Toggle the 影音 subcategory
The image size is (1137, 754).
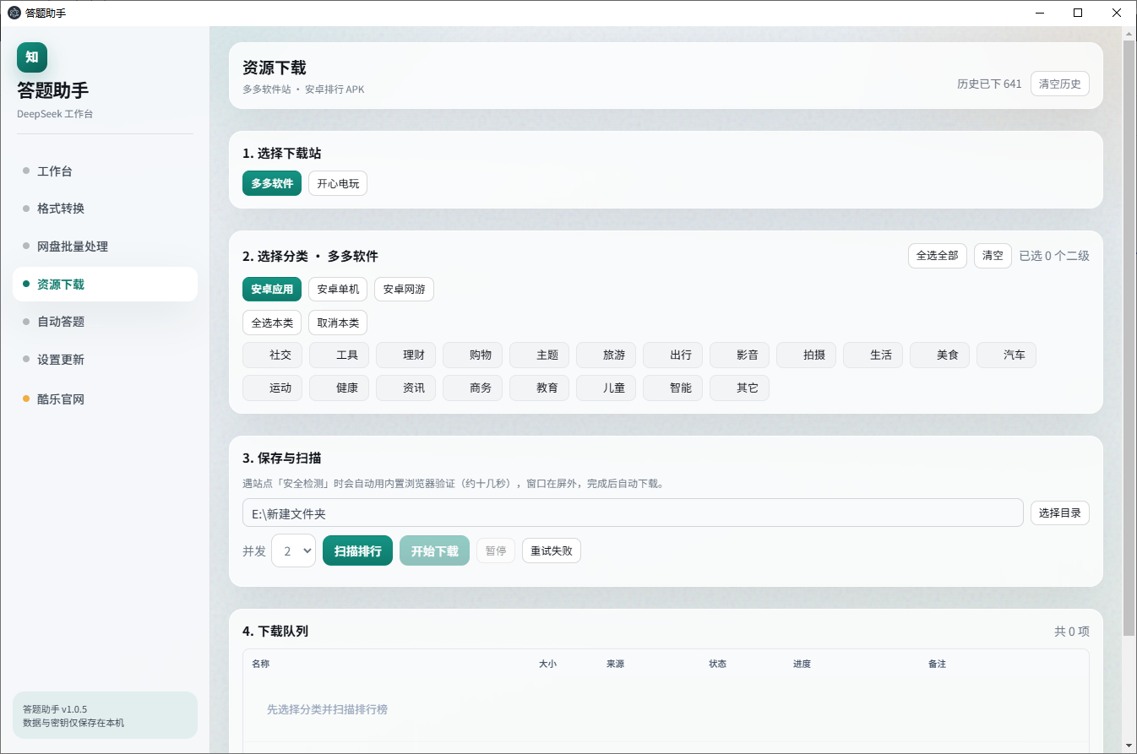click(x=739, y=355)
